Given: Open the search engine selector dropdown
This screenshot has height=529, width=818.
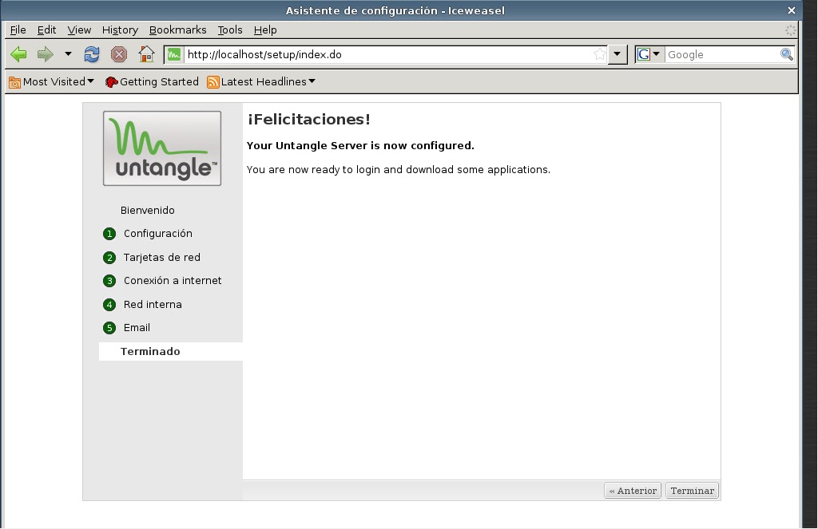Looking at the screenshot, I should coord(655,54).
